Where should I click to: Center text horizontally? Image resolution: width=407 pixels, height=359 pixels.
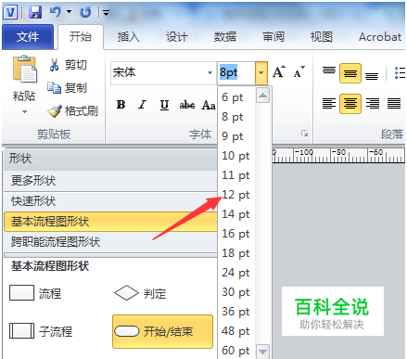point(350,104)
